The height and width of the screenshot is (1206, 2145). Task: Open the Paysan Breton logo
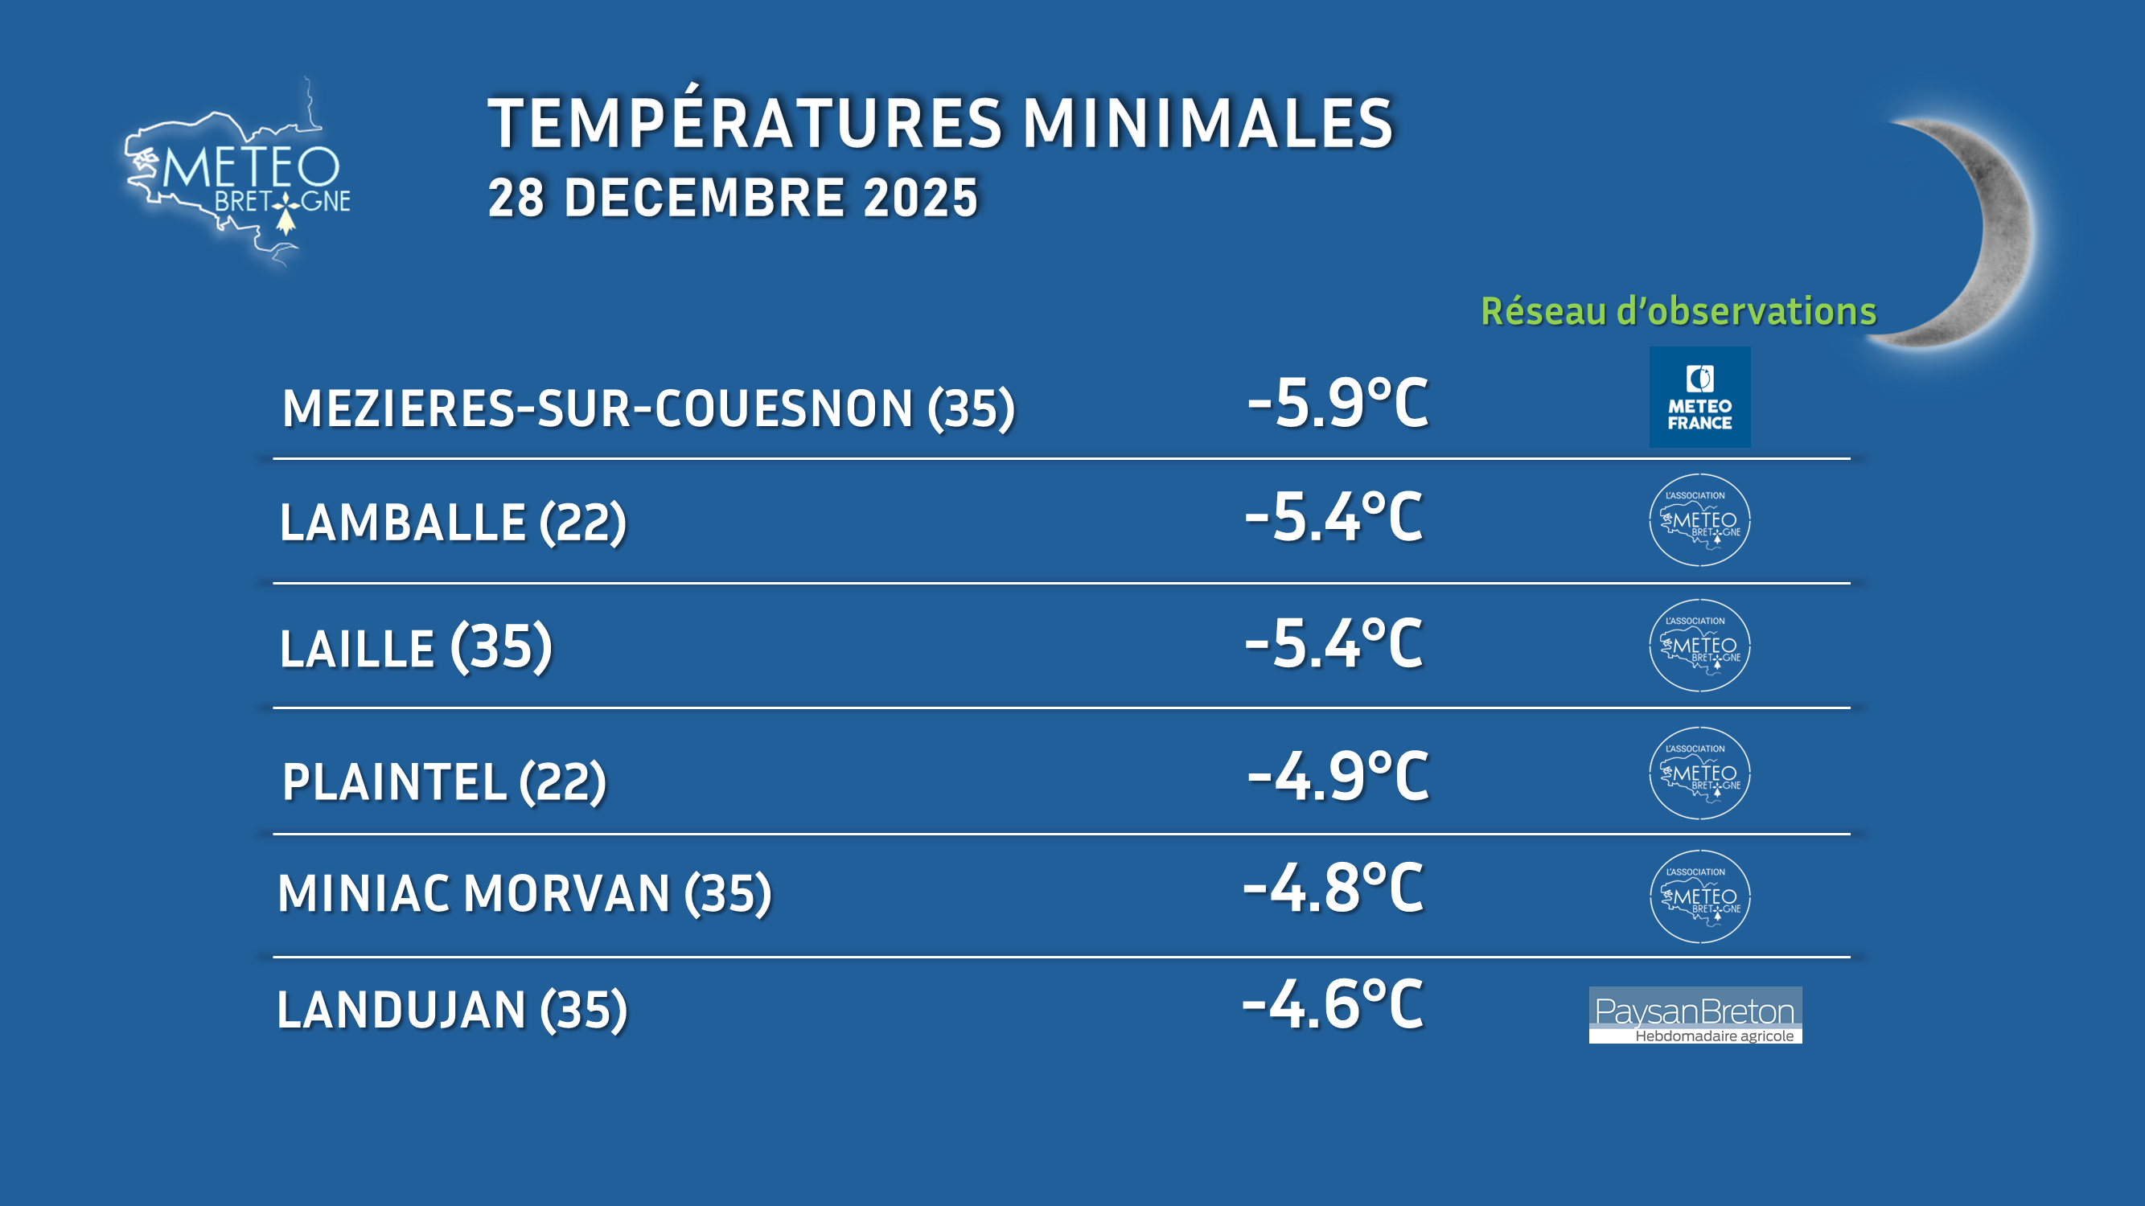point(1695,1015)
